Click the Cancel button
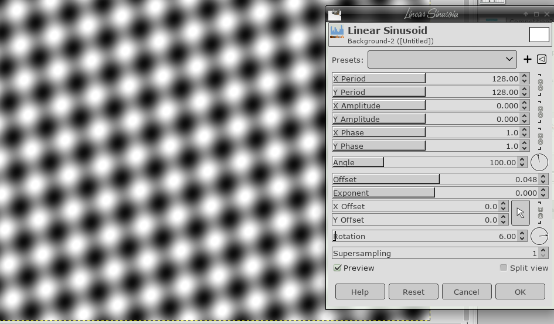The width and height of the screenshot is (554, 324). pos(467,292)
